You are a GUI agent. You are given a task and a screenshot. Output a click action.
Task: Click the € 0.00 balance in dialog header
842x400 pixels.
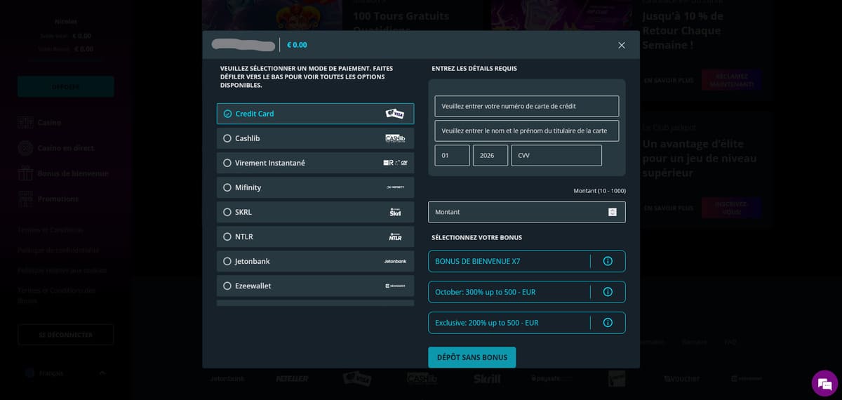297,45
